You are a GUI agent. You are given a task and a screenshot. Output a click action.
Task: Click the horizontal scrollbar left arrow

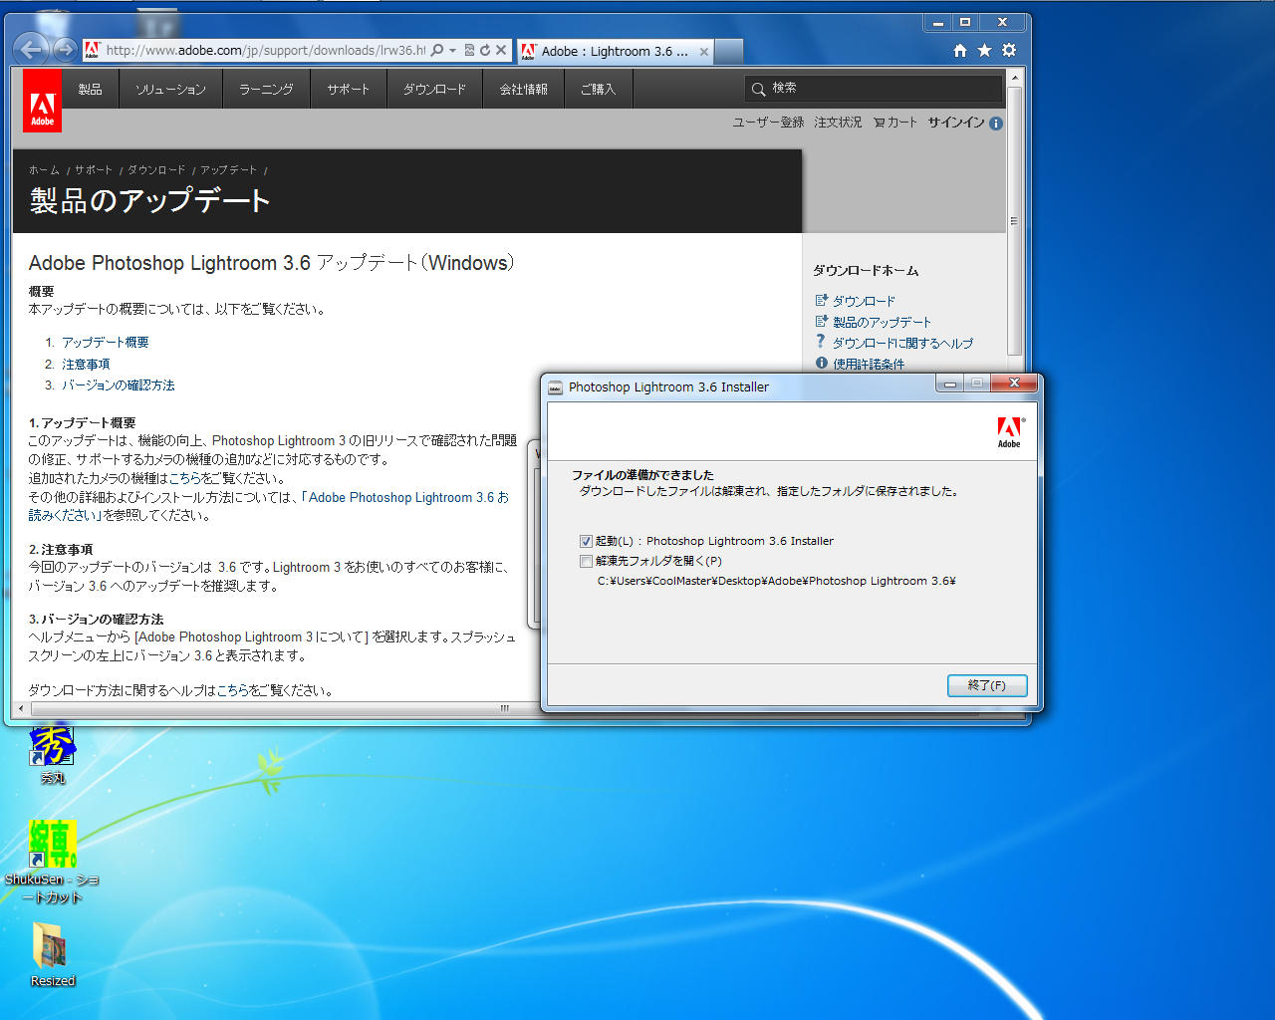coord(21,708)
